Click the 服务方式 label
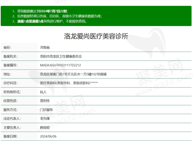The image size is (193, 141). pos(11,110)
